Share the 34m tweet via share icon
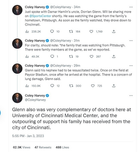This screenshot has width=138, height=152. [x=114, y=32]
